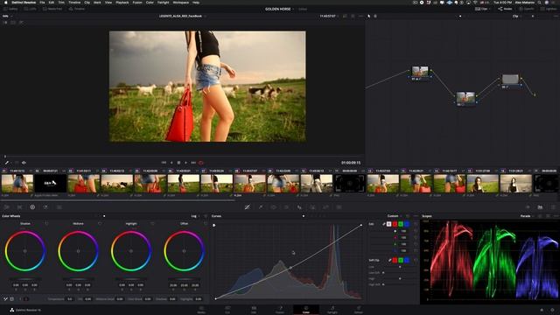Viewport: 560px width, 315px height.
Task: Open the Qualifier palette
Action: [261, 207]
